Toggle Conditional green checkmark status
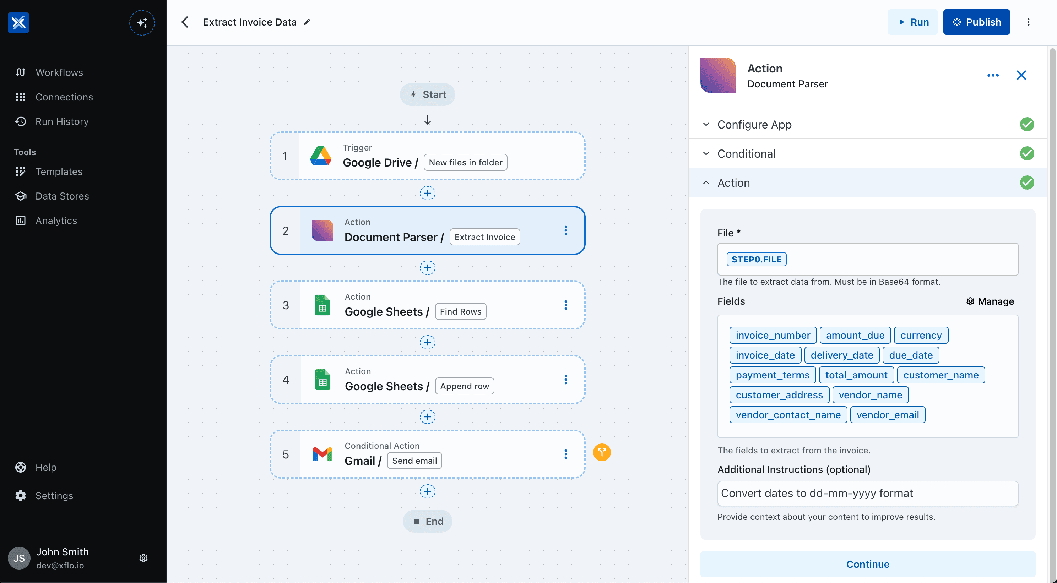 tap(1028, 153)
